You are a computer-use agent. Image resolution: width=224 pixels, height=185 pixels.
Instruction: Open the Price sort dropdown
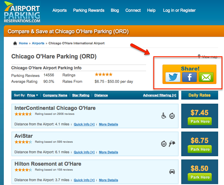[33, 95]
